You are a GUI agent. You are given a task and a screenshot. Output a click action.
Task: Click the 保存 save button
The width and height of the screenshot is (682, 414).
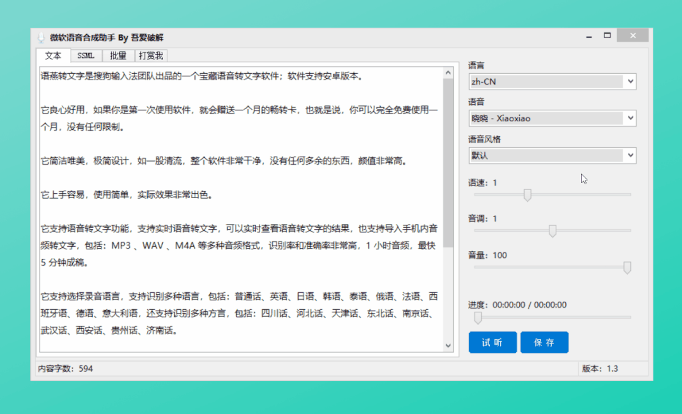[544, 342]
